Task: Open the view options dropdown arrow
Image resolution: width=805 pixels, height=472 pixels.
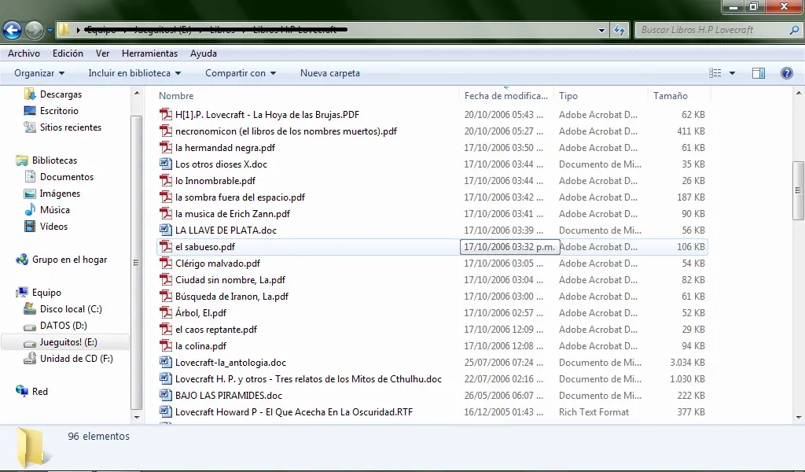Action: coord(732,73)
